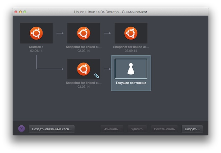
Task: Close the window with the red button
Action: click(16, 12)
